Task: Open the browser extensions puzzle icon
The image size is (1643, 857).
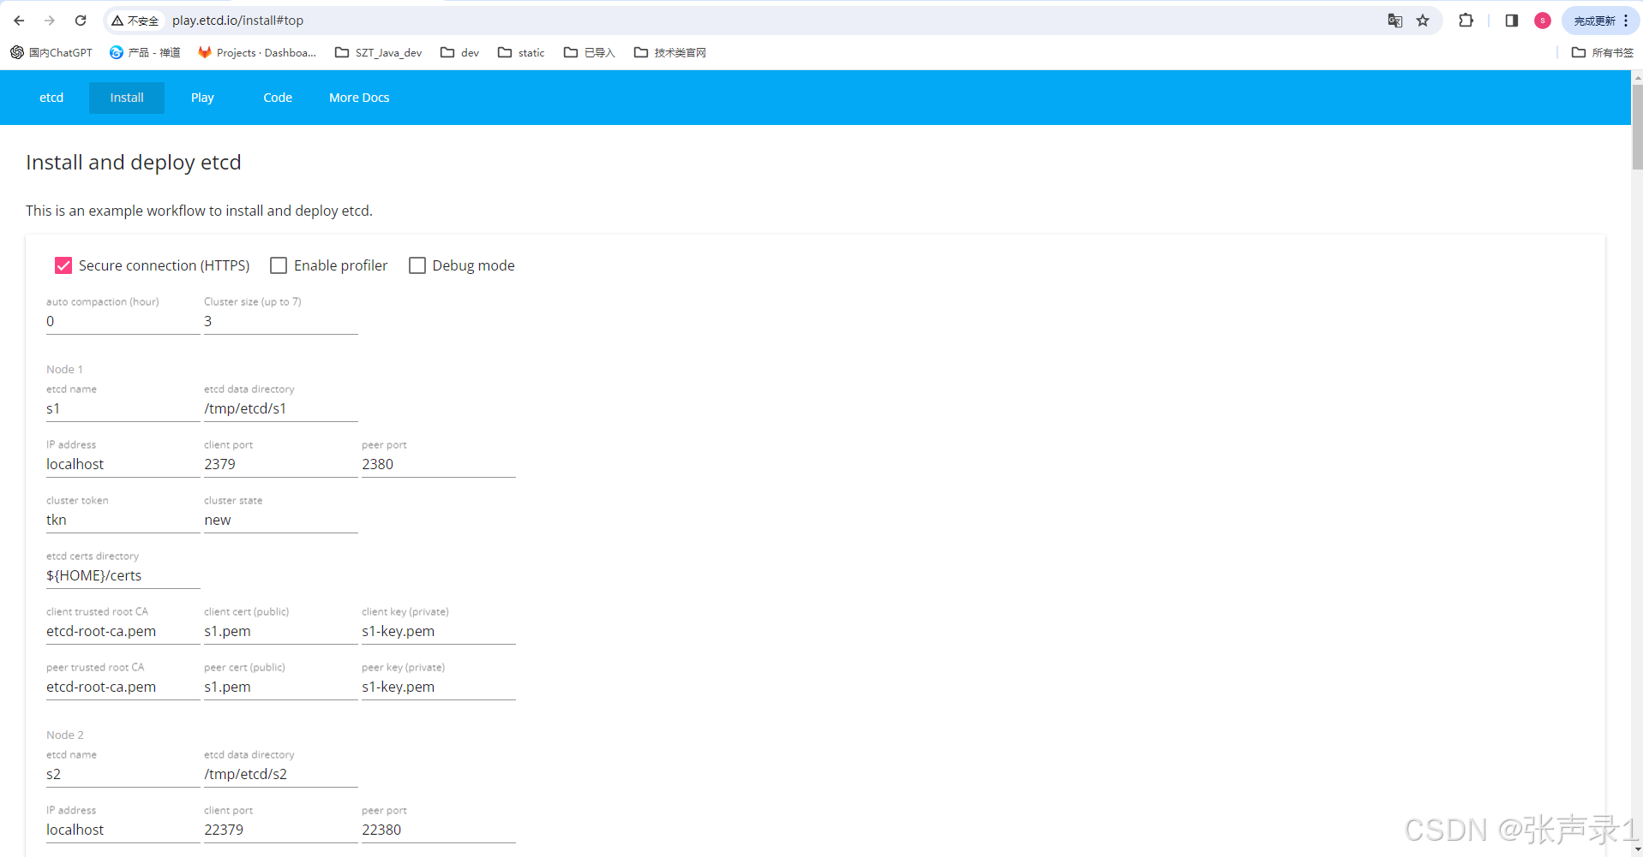Action: [x=1466, y=21]
